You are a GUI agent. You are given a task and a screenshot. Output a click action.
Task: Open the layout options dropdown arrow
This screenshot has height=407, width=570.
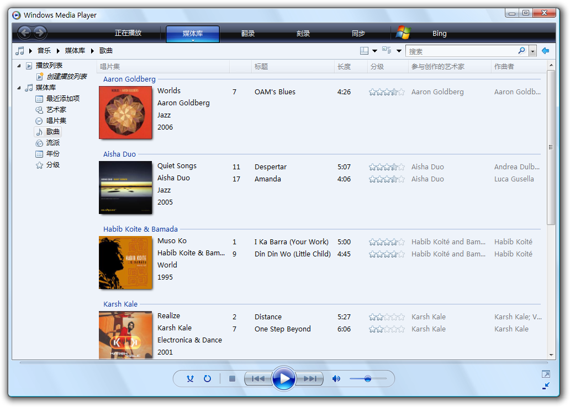tap(375, 51)
